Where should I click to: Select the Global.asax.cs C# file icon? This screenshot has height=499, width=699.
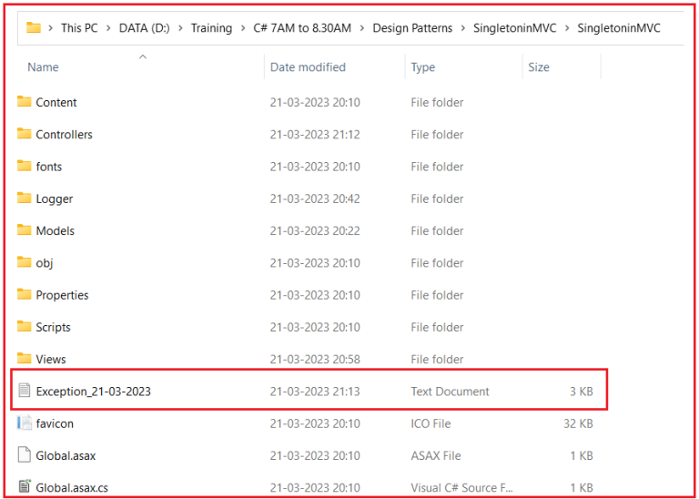[24, 486]
